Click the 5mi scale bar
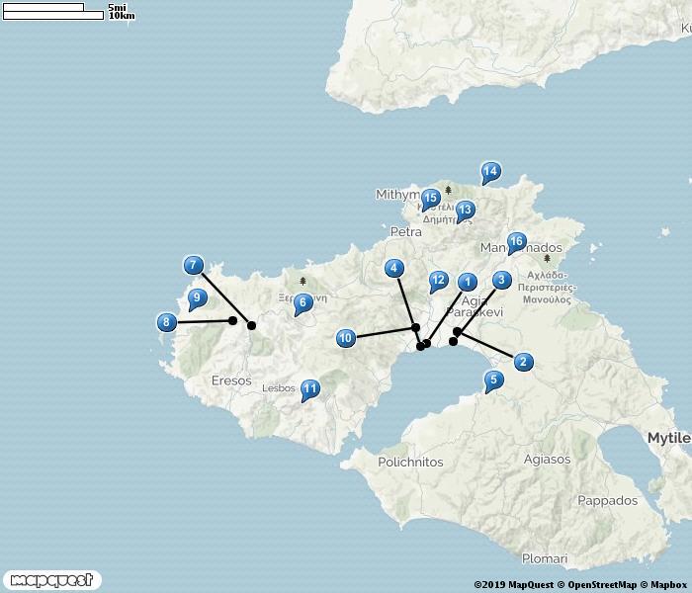Image resolution: width=692 pixels, height=593 pixels. point(43,7)
